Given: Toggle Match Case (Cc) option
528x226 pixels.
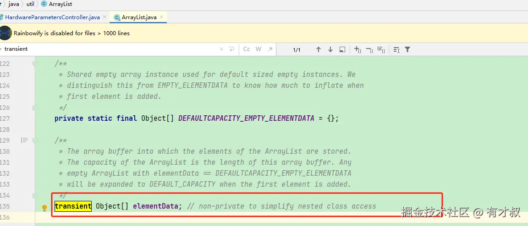Looking at the screenshot, I should point(247,49).
